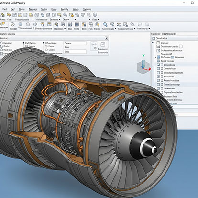Open the dropdown arrow beside 'Deckeiers' label

60,19
